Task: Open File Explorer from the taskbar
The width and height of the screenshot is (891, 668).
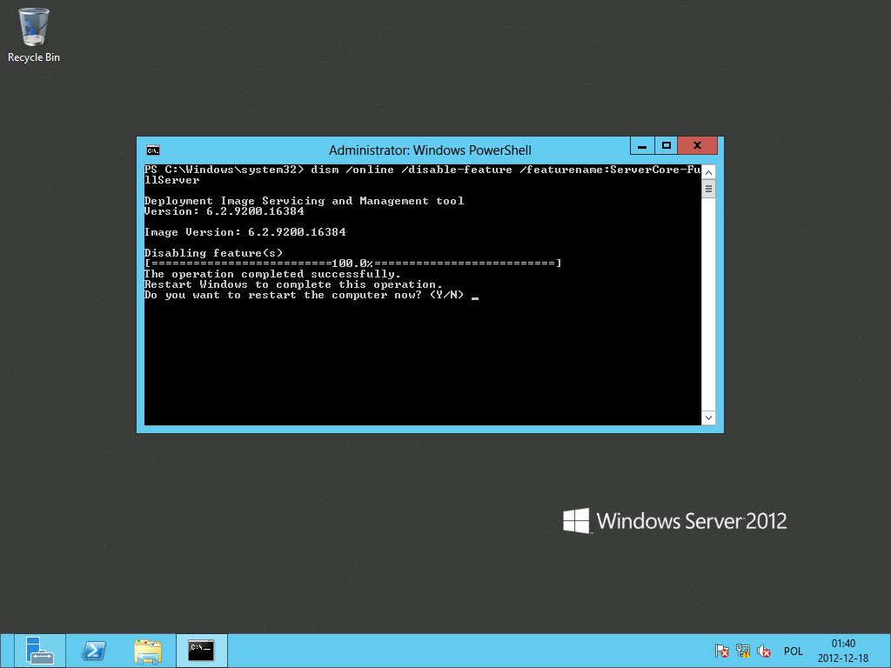Action: [148, 651]
